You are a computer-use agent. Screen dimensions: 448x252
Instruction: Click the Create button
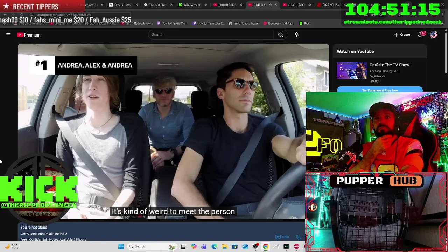402,35
